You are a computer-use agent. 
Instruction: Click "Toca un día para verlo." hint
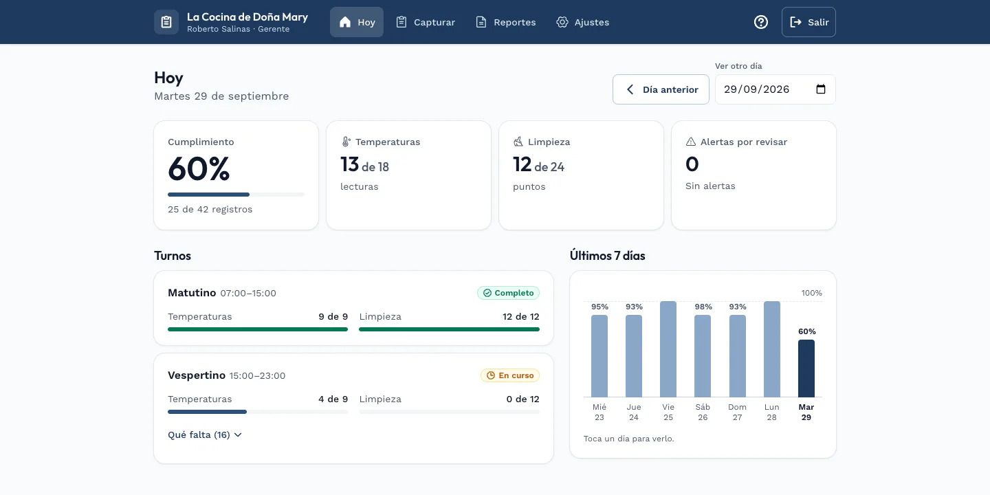(629, 439)
